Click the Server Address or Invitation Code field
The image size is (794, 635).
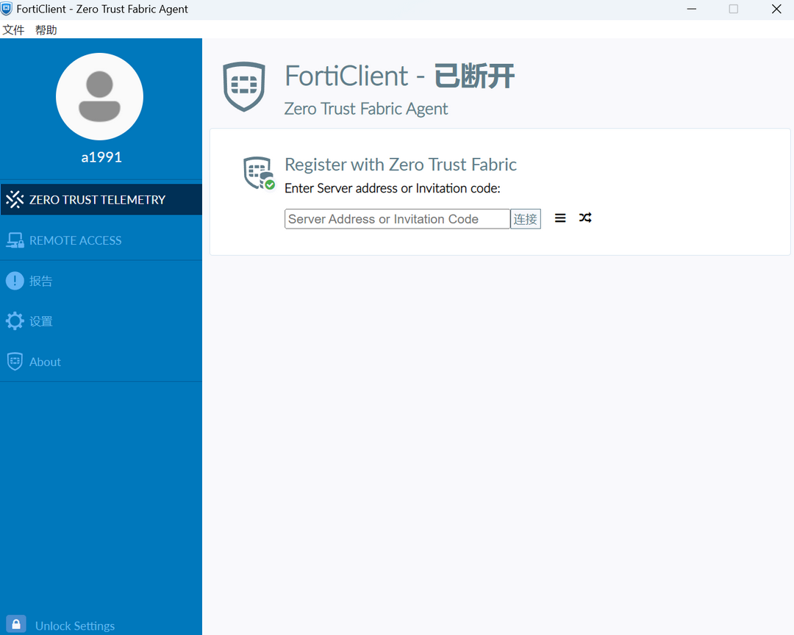coord(397,218)
